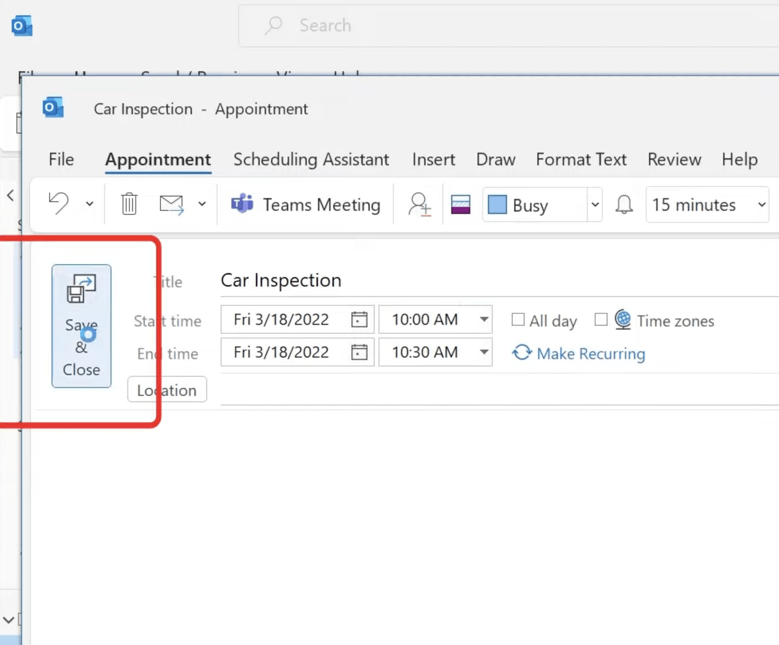The width and height of the screenshot is (779, 645).
Task: Click the Search box in main Outlook window
Action: click(x=508, y=26)
